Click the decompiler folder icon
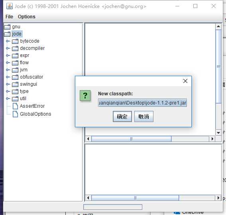The height and width of the screenshot is (215, 226). tap(15, 48)
